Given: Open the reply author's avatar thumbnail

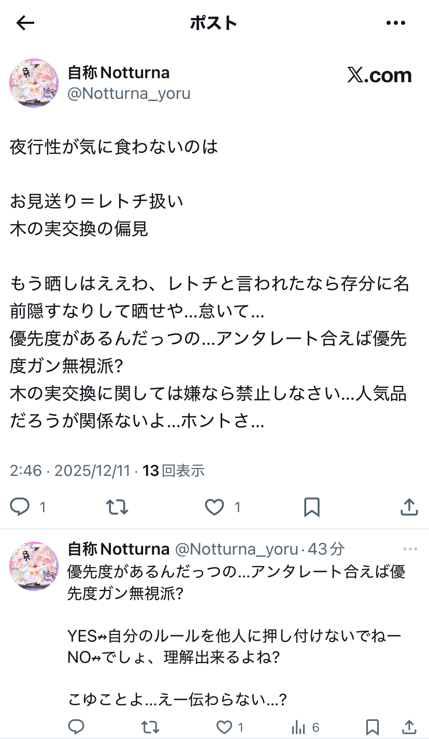Looking at the screenshot, I should coord(34,566).
